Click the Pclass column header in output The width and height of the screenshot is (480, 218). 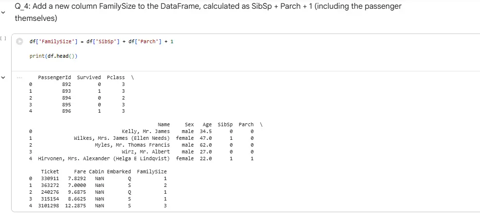click(116, 78)
